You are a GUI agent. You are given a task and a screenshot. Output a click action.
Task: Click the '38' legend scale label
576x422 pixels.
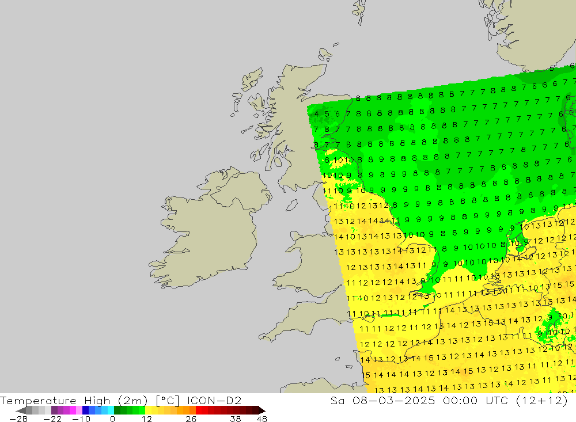236,419
